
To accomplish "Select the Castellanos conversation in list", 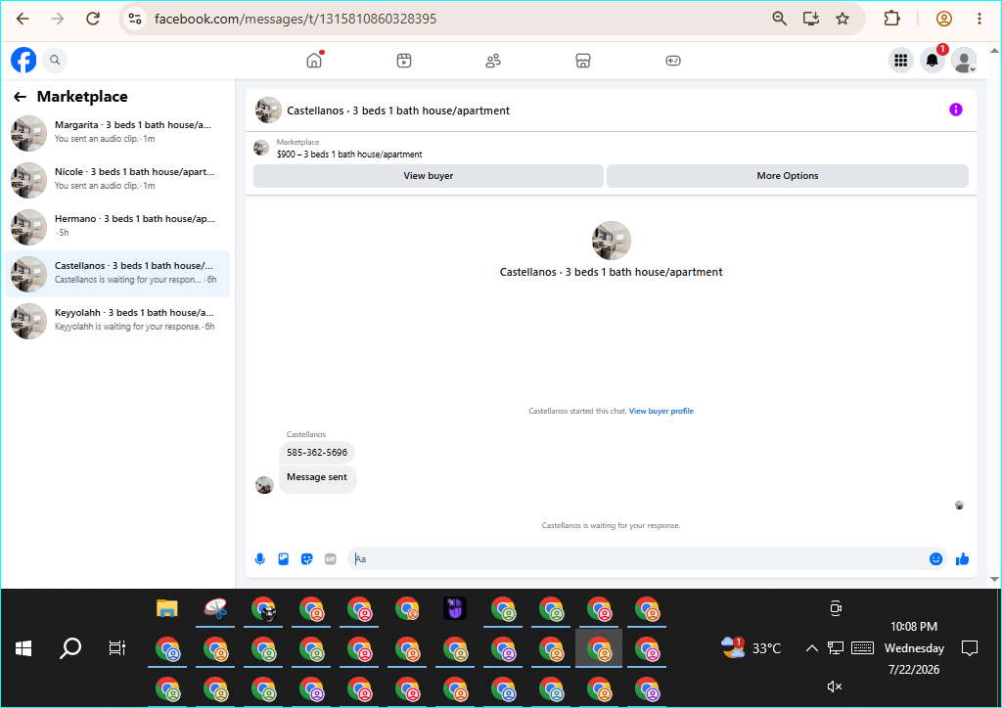I will [117, 273].
